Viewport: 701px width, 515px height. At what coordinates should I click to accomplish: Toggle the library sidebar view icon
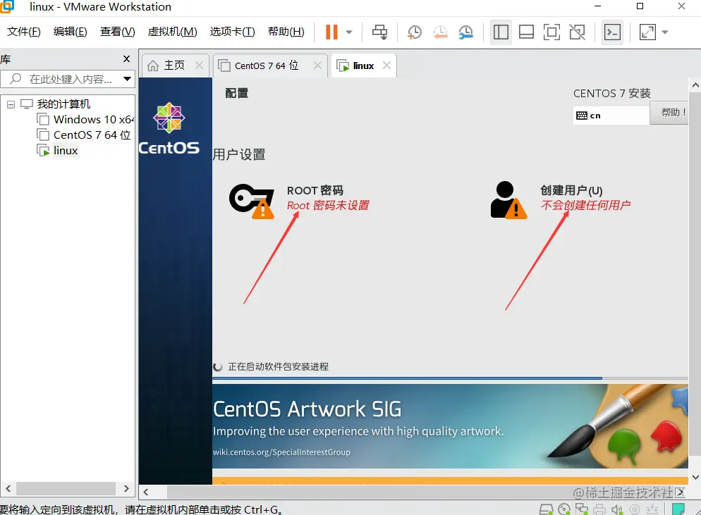[x=501, y=32]
